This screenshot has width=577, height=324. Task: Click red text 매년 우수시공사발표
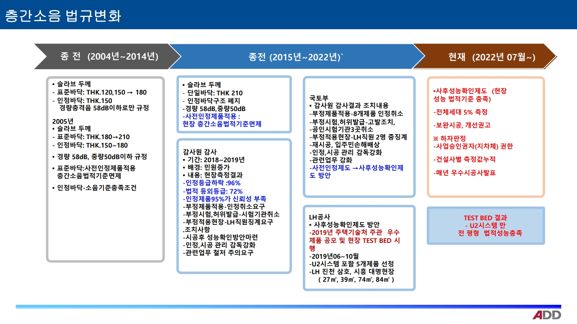coord(465,173)
